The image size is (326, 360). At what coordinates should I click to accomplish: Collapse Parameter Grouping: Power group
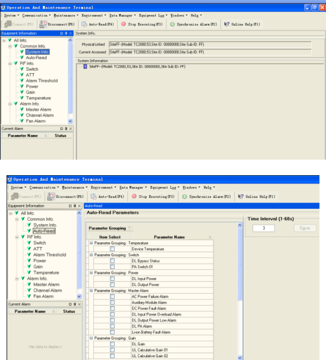click(91, 273)
